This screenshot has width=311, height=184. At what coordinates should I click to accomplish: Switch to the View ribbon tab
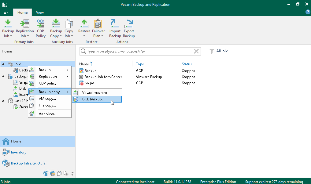40,12
